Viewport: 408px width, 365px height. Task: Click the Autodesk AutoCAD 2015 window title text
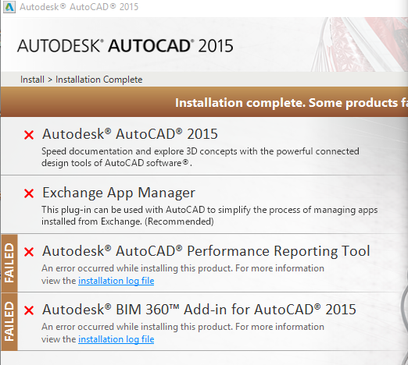point(79,7)
